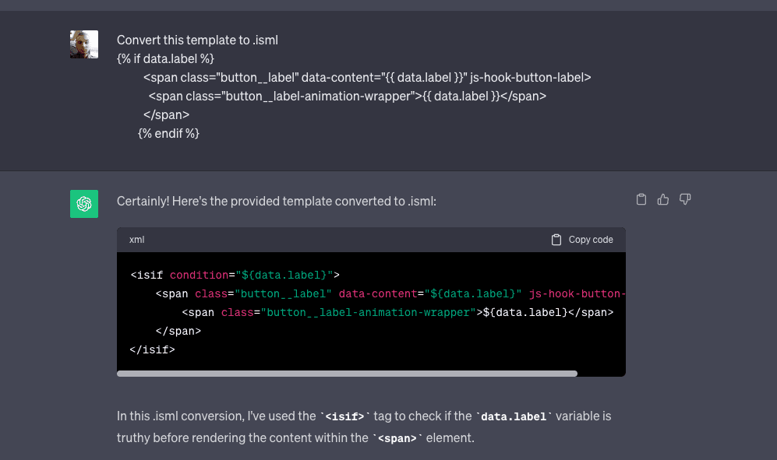
Task: Click the green ChatGPT avatar icon
Action: pos(84,204)
